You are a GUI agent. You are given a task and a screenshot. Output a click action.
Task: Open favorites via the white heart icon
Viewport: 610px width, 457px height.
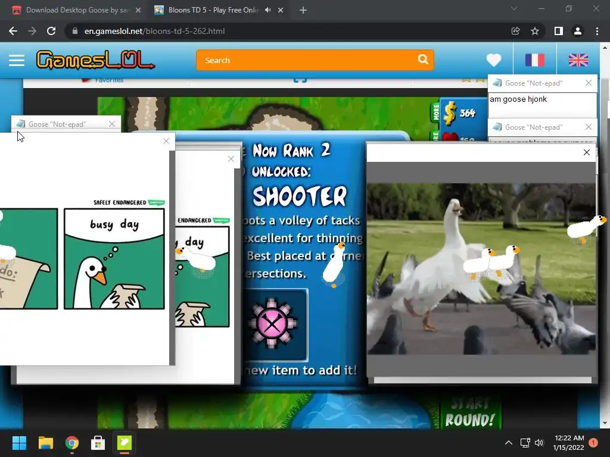[x=494, y=60]
